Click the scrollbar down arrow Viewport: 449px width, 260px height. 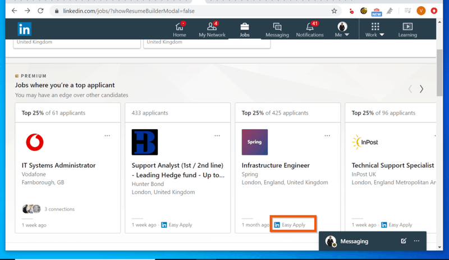pyautogui.click(x=439, y=247)
